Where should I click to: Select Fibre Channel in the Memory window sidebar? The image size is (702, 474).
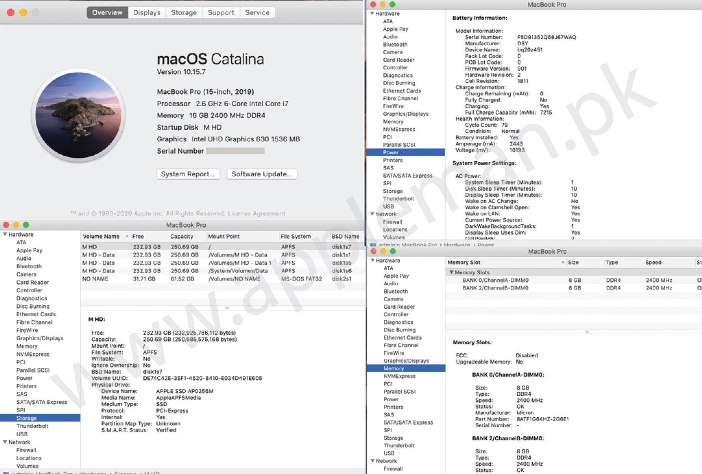point(401,345)
